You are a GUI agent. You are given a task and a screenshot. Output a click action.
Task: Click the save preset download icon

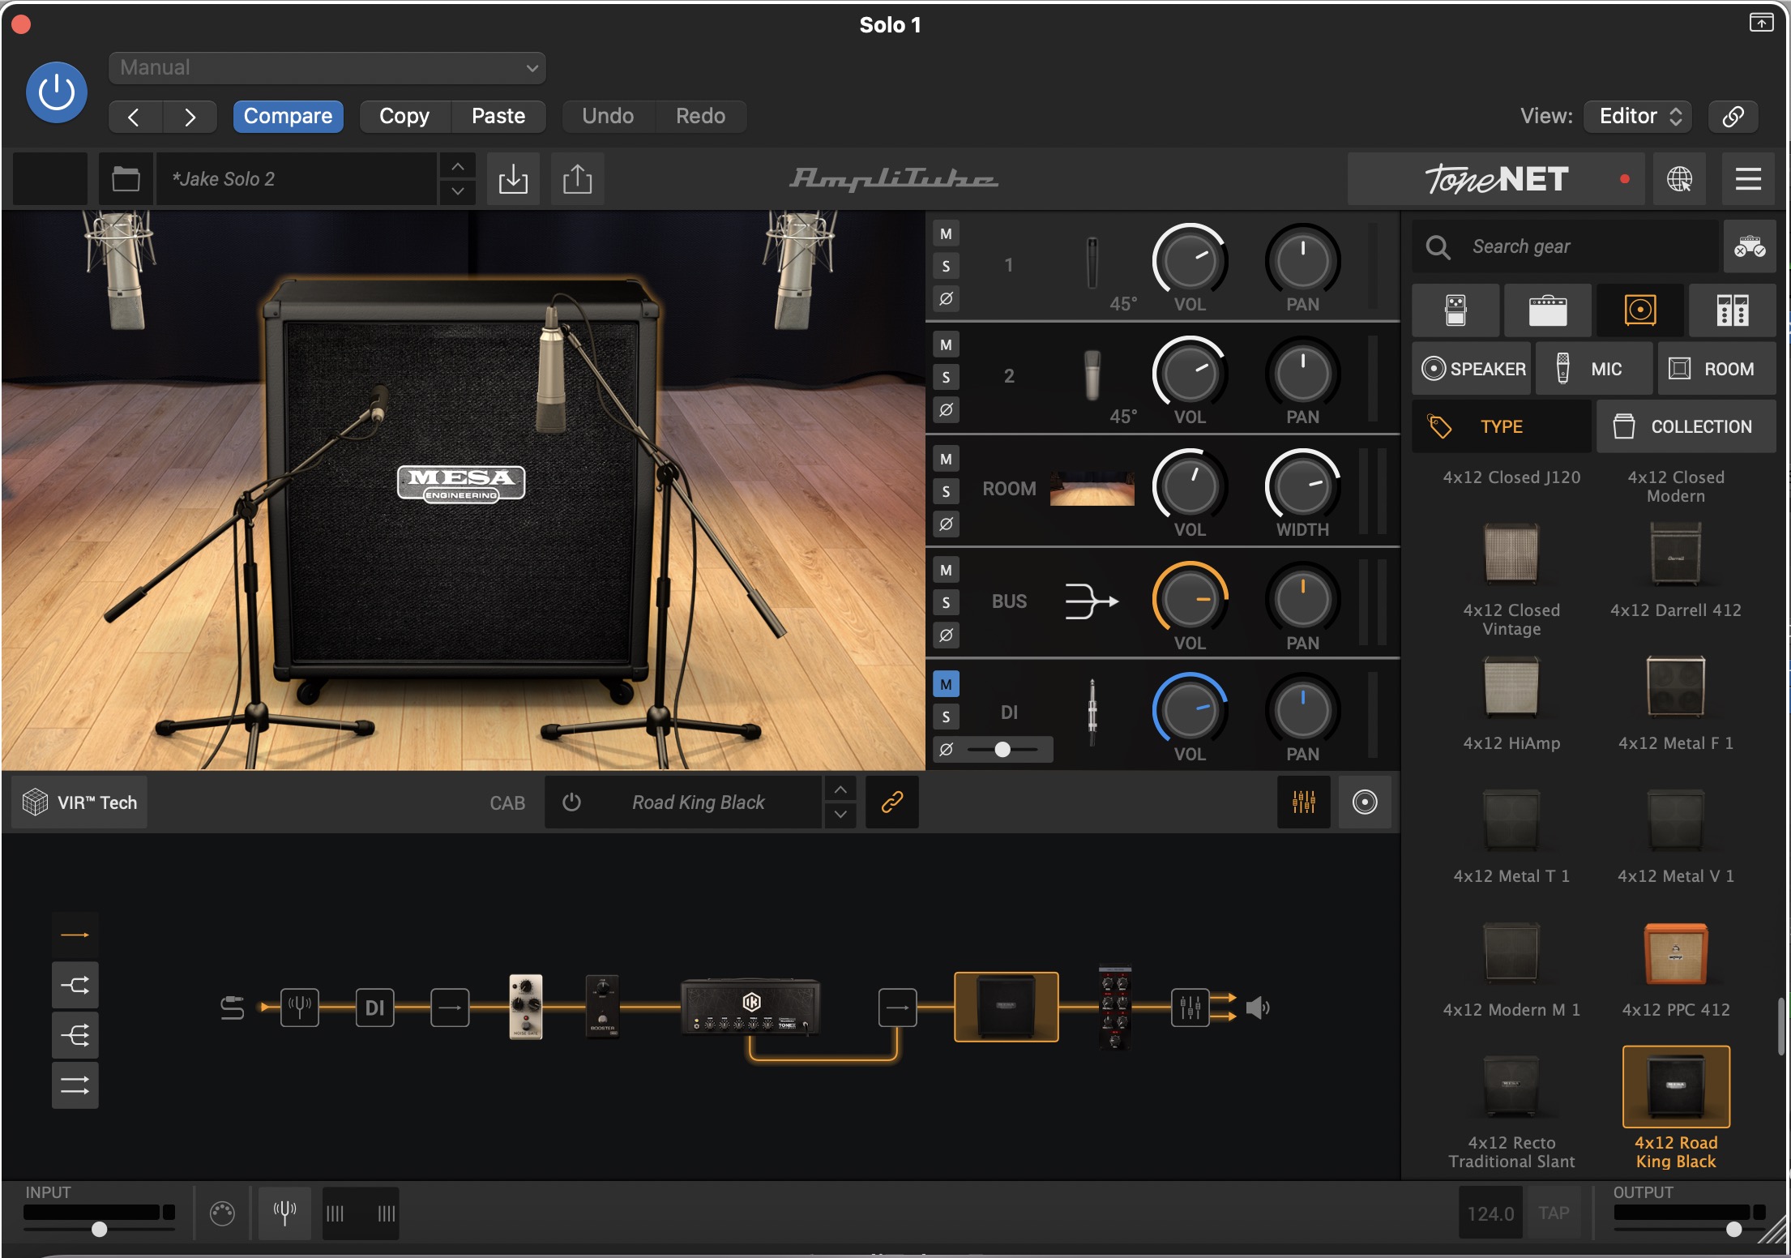pyautogui.click(x=513, y=178)
